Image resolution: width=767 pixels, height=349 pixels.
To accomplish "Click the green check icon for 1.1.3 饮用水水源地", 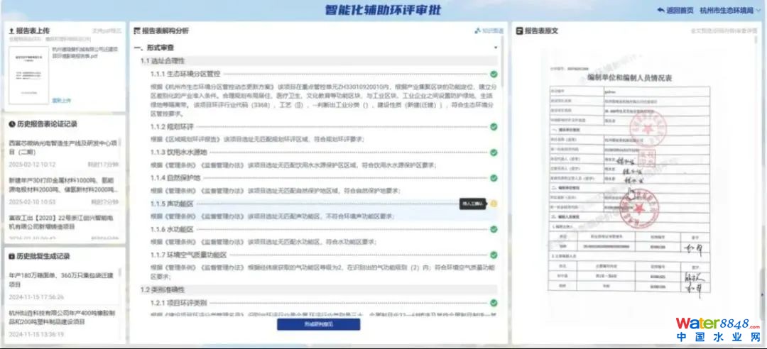I will [x=494, y=153].
